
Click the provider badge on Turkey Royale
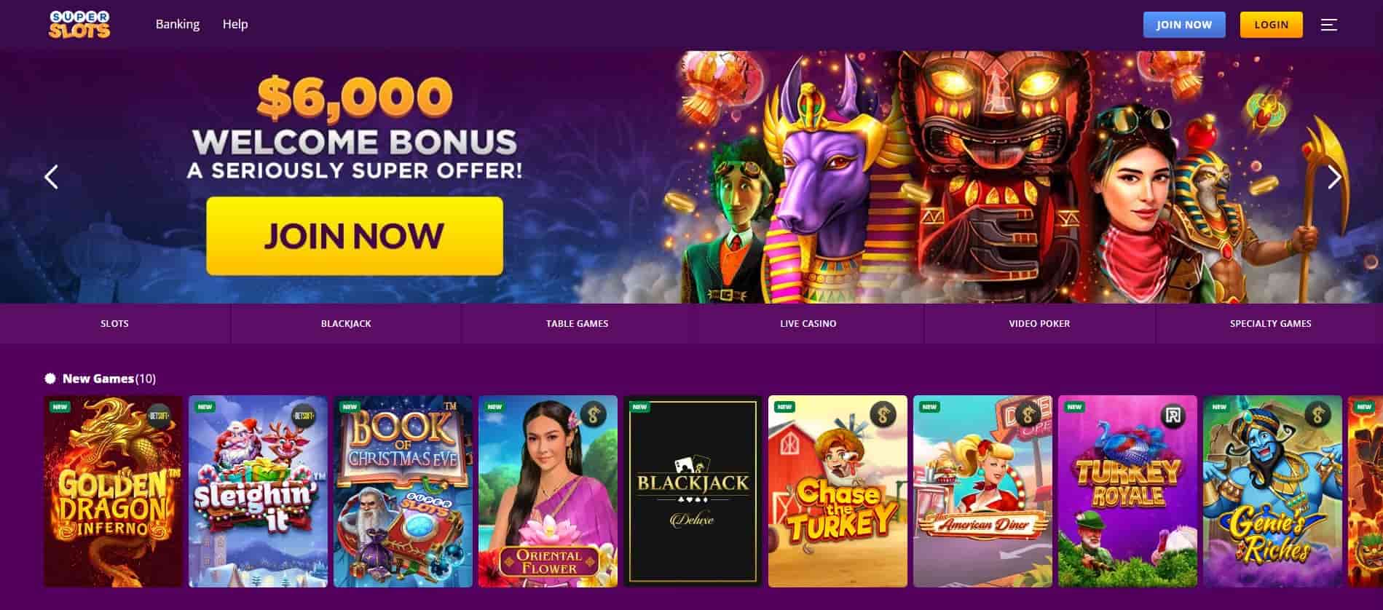(x=1173, y=415)
